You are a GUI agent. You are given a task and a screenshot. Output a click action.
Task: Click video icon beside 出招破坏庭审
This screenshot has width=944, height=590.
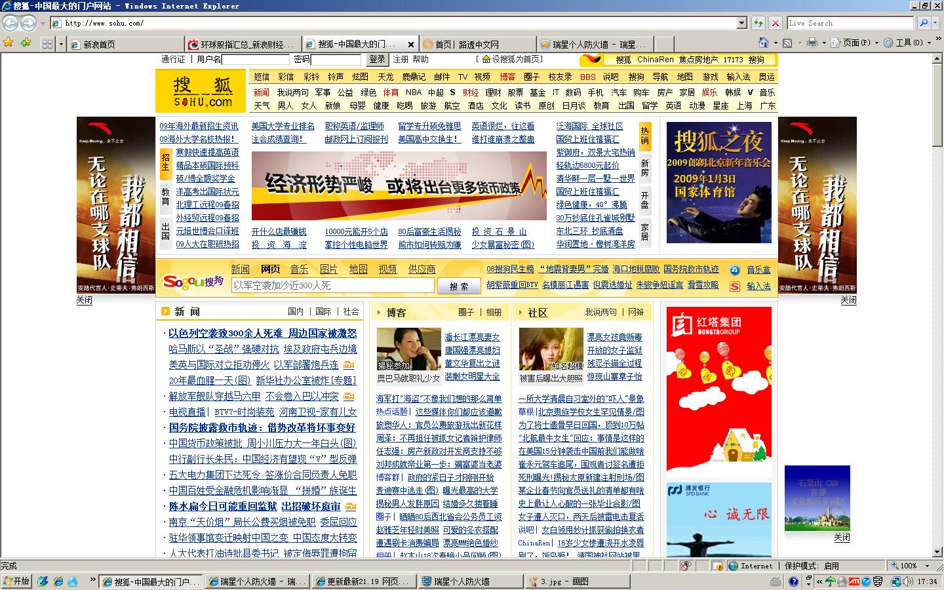[x=351, y=507]
